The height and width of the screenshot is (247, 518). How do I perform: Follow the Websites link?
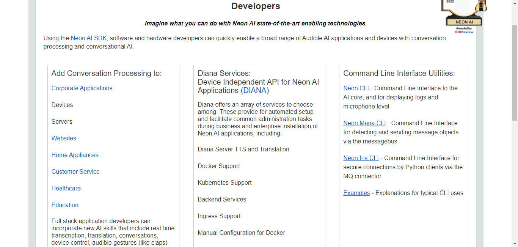pyautogui.click(x=64, y=138)
